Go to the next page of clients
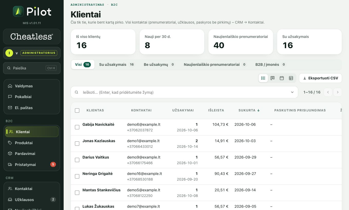349x210 pixels. coord(338,92)
